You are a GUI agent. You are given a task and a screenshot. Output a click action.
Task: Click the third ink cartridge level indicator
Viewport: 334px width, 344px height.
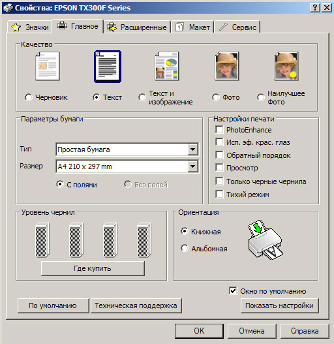[x=110, y=240]
